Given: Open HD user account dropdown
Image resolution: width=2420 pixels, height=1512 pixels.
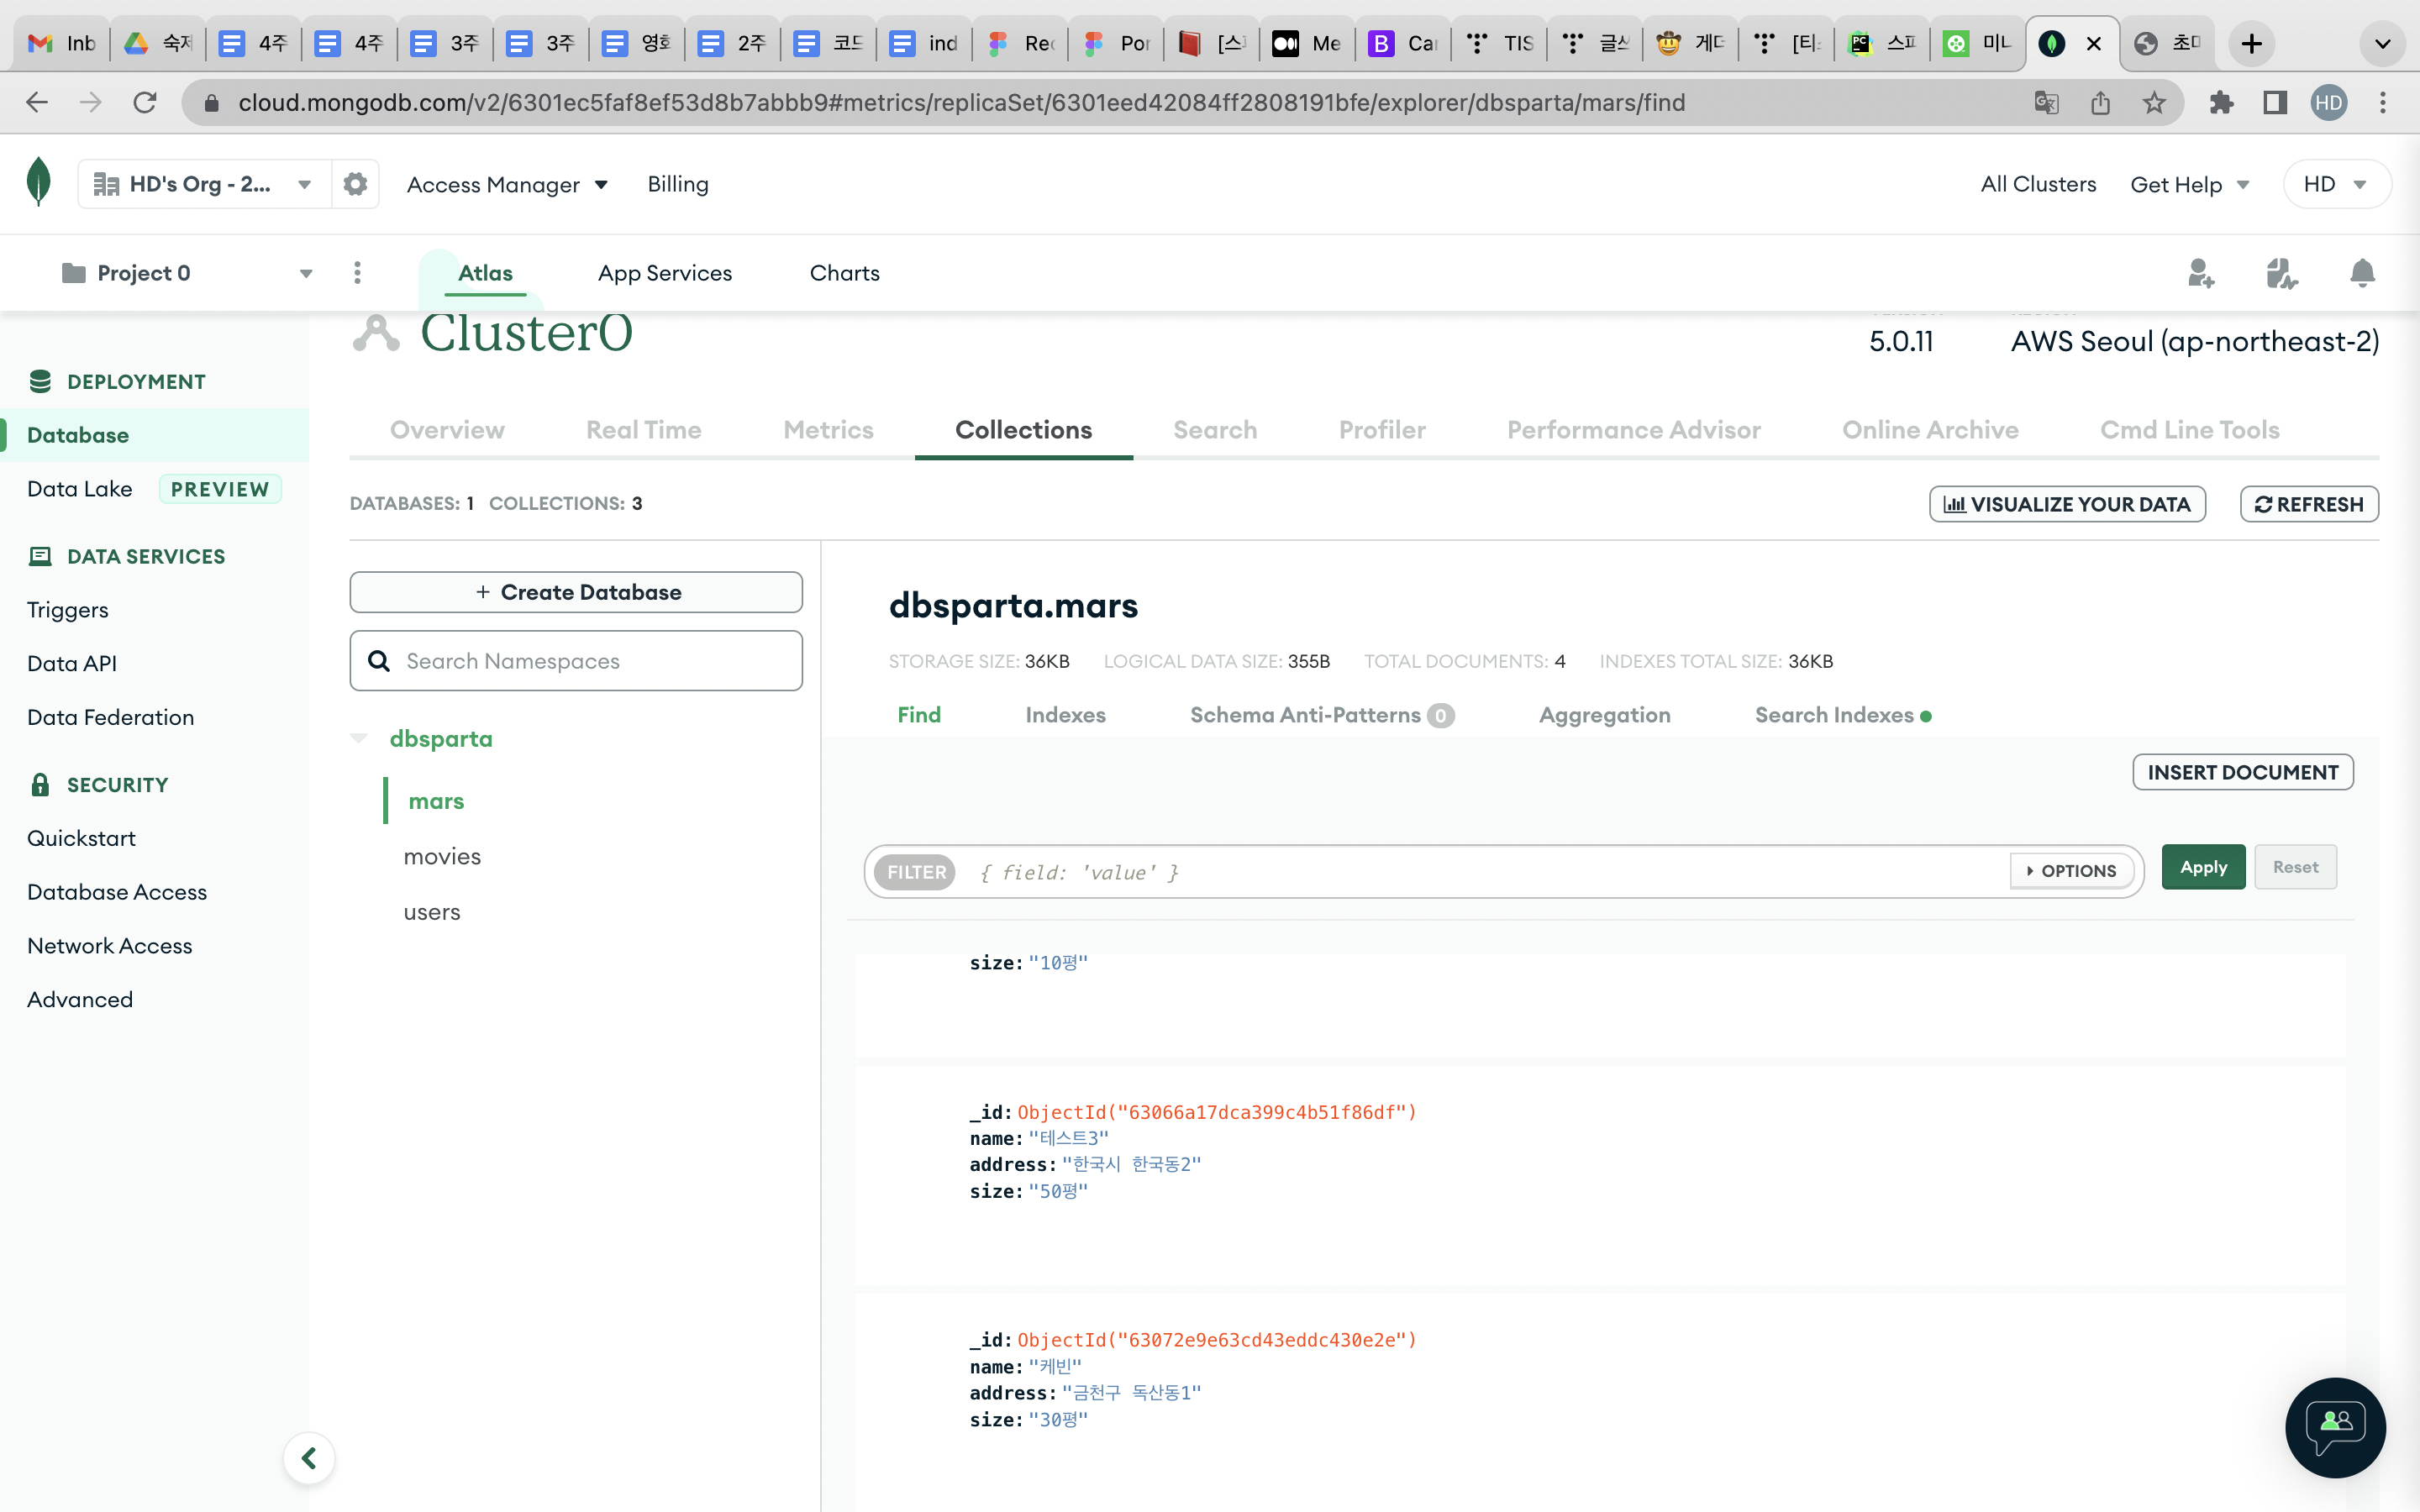Looking at the screenshot, I should click(2336, 184).
